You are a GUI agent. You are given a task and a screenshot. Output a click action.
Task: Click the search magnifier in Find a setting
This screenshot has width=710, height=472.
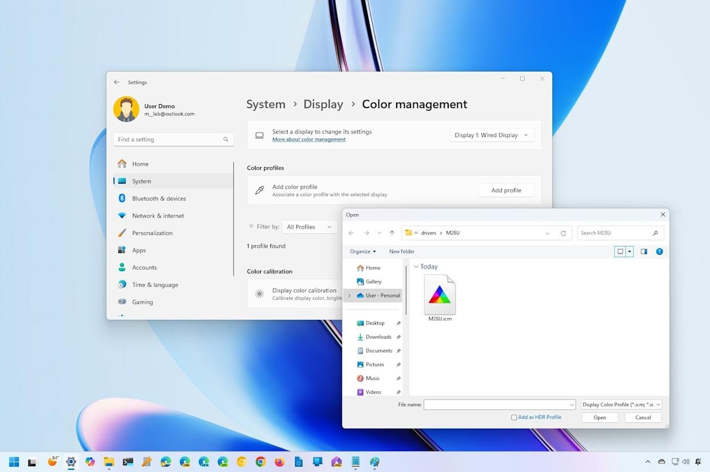(x=226, y=140)
